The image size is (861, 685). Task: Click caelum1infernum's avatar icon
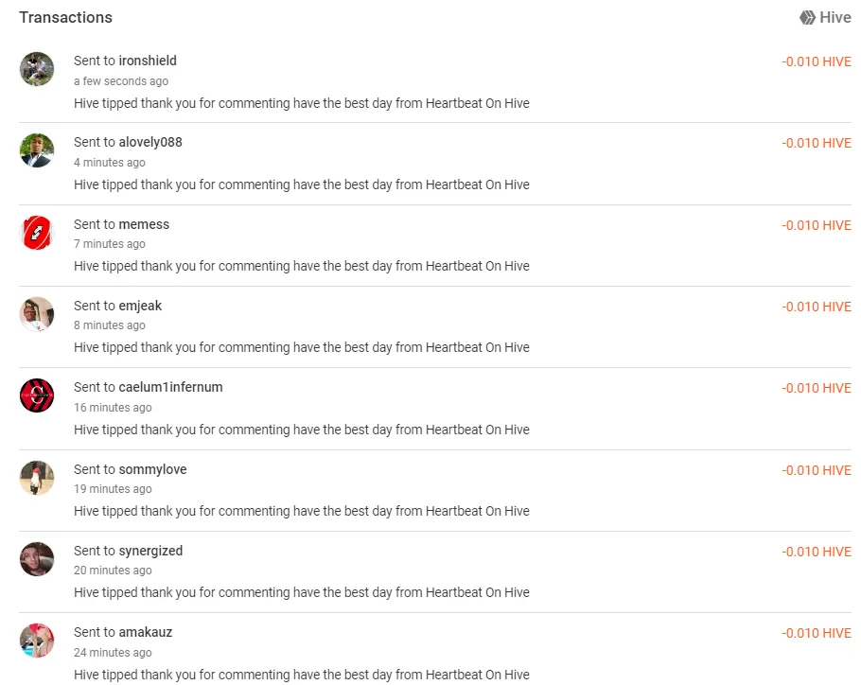point(37,395)
